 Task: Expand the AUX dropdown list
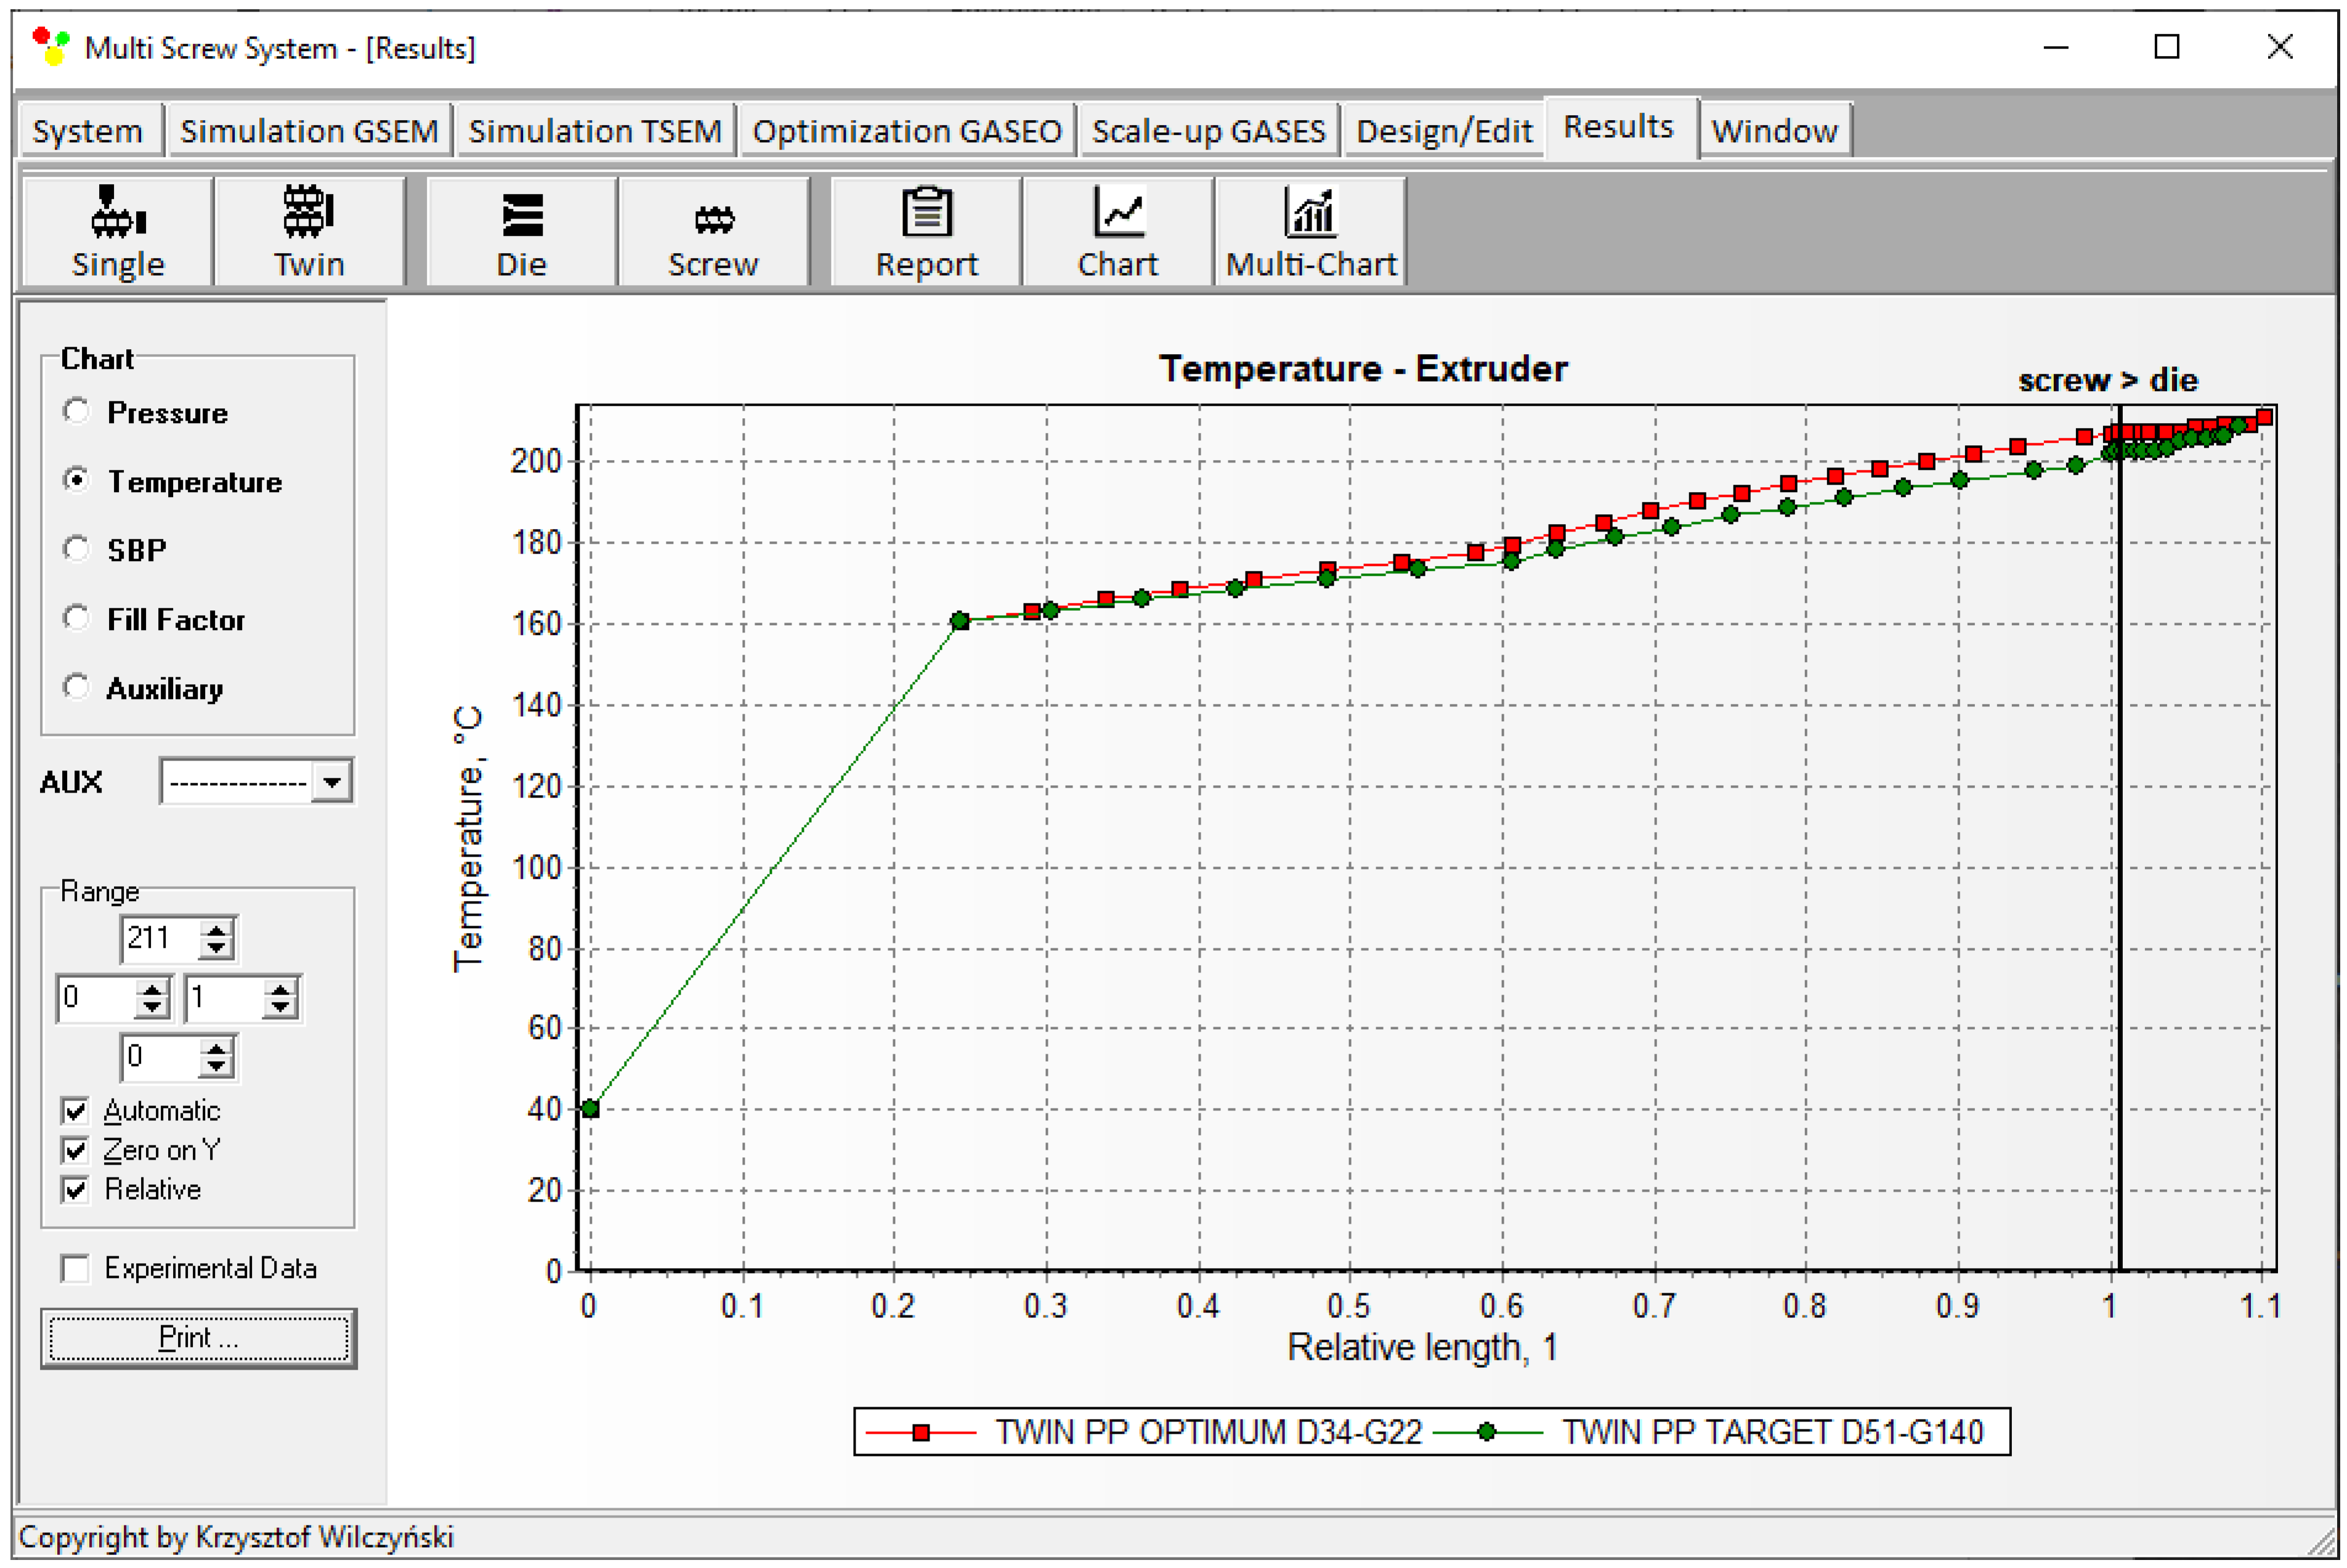point(331,781)
